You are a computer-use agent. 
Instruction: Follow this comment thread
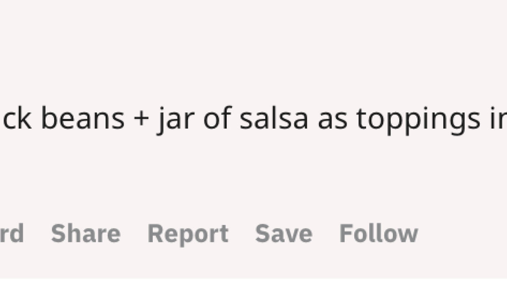(379, 233)
